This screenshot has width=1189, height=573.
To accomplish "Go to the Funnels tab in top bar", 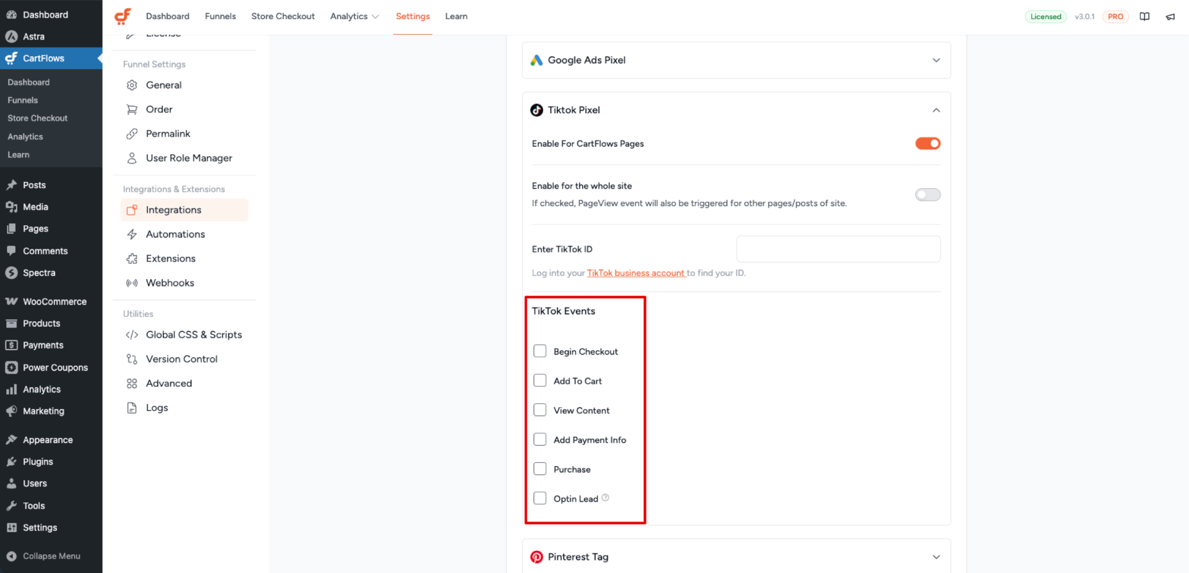I will (220, 16).
